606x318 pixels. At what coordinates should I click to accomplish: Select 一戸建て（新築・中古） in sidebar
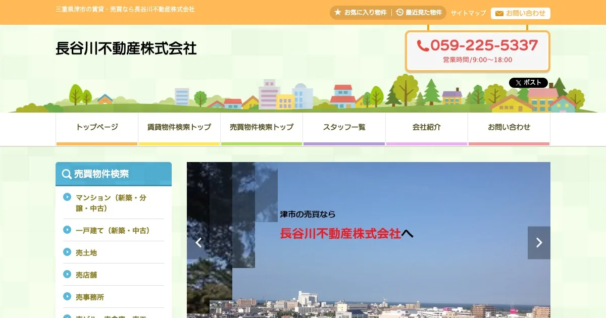tap(114, 230)
